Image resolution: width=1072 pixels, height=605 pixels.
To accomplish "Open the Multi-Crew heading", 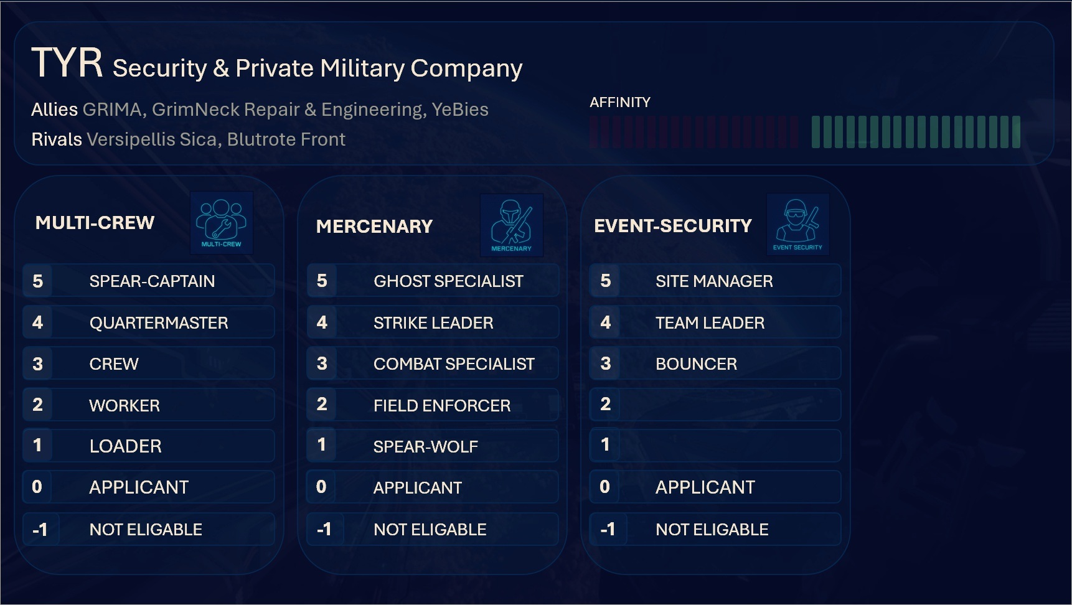I will pos(95,223).
